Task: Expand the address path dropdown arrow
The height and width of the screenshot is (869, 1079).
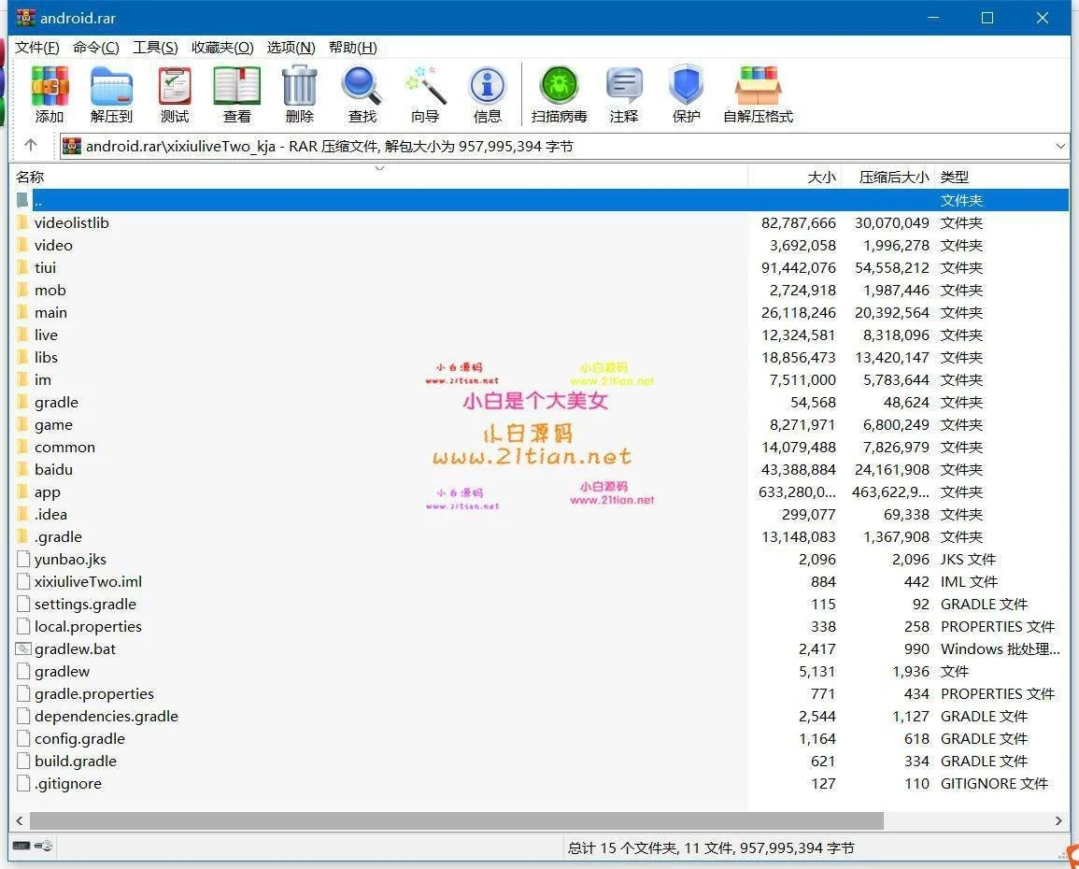Action: (x=1060, y=146)
